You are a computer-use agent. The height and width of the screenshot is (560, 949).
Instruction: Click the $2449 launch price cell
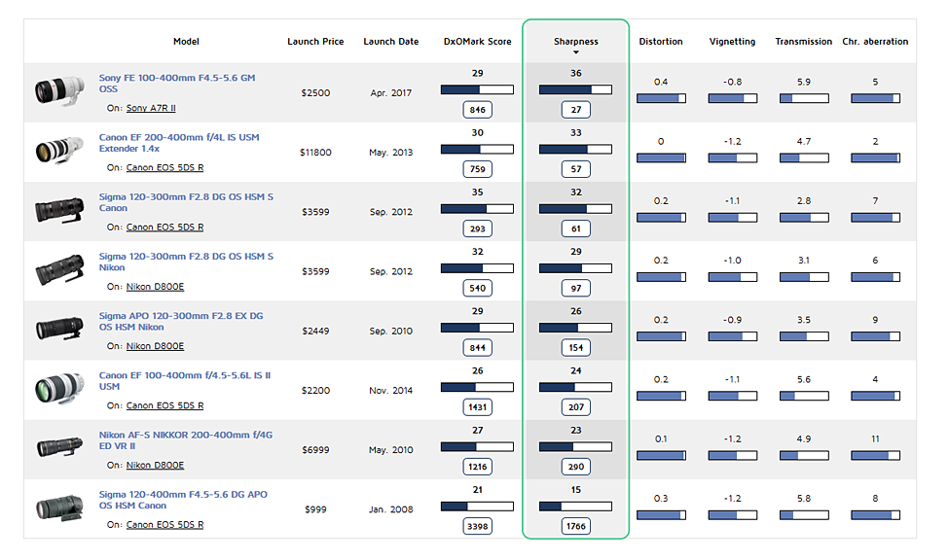coord(315,332)
